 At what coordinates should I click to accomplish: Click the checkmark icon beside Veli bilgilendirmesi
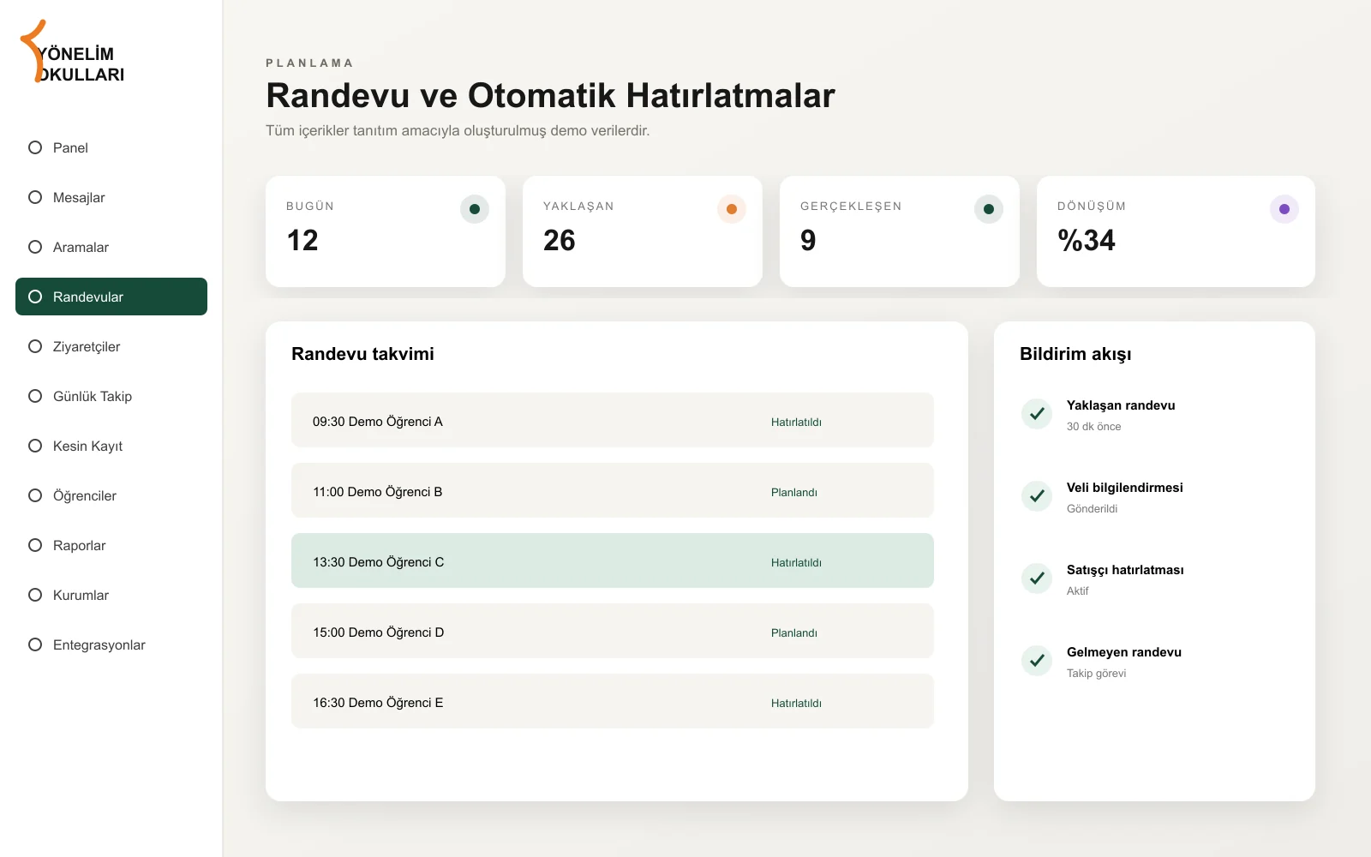pyautogui.click(x=1037, y=496)
